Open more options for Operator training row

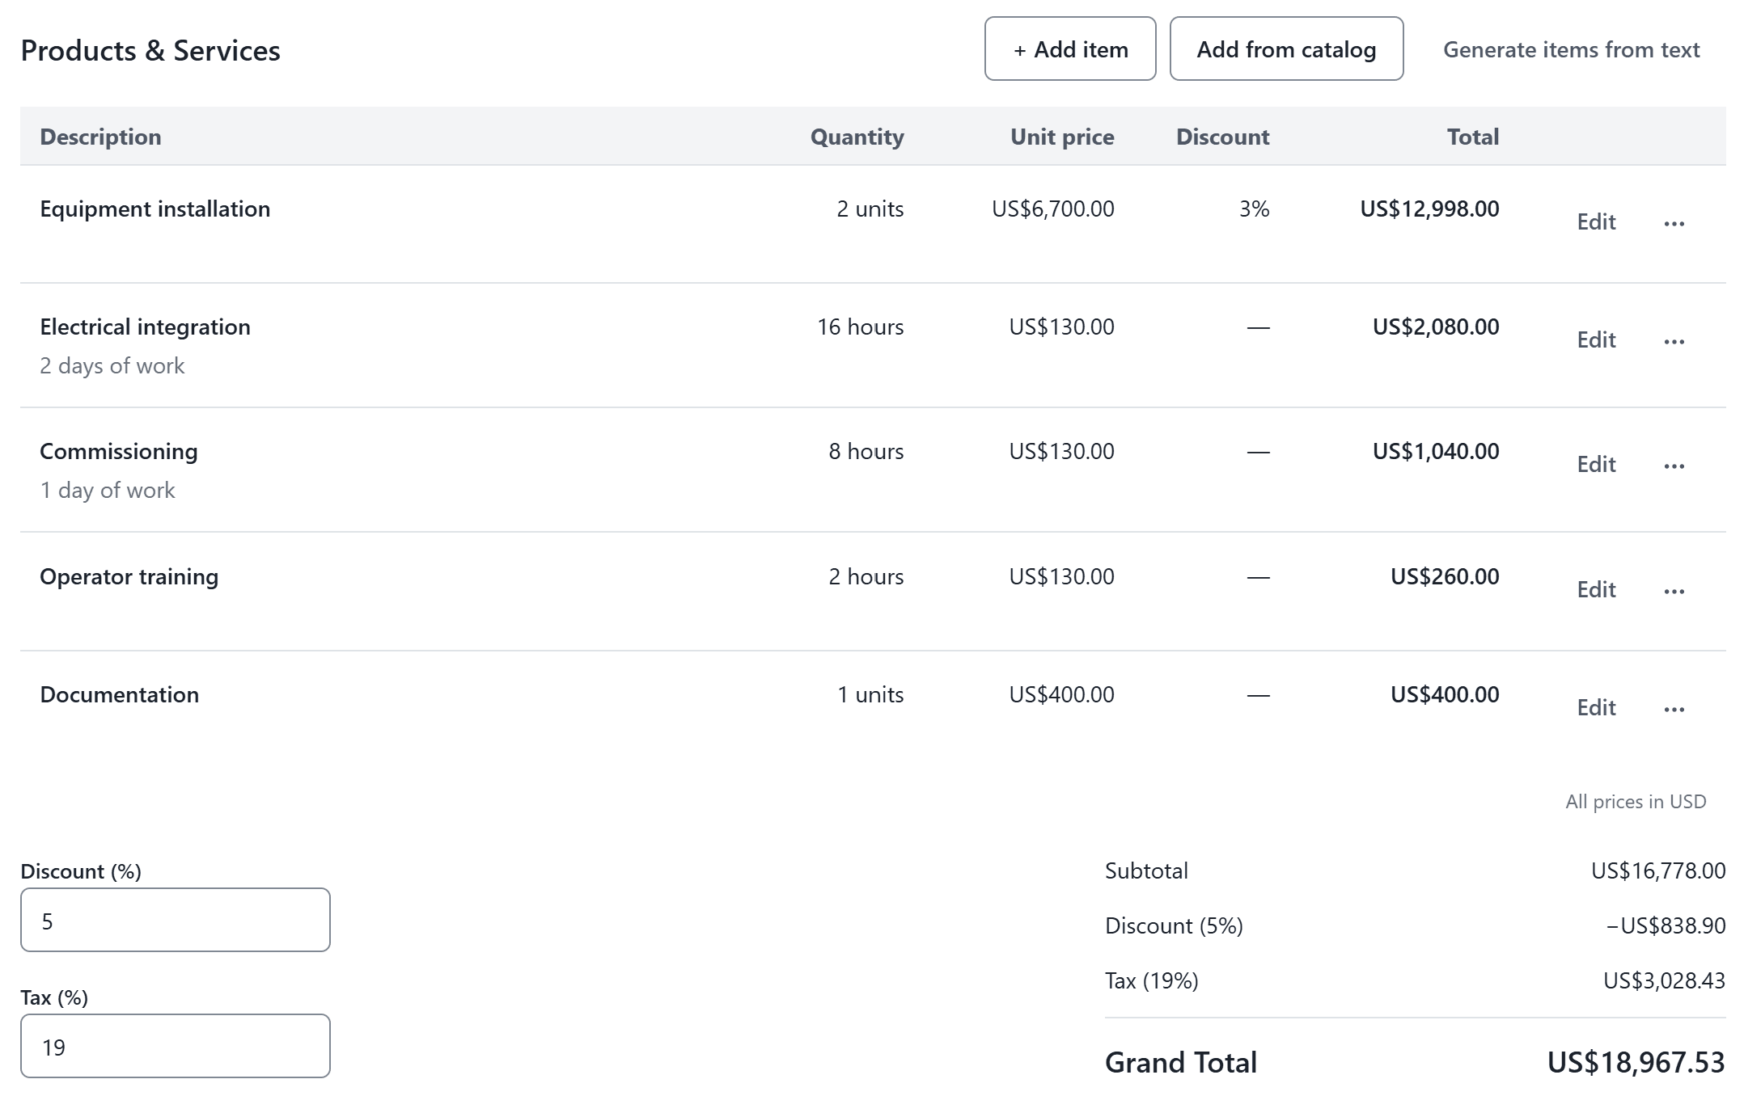point(1674,591)
